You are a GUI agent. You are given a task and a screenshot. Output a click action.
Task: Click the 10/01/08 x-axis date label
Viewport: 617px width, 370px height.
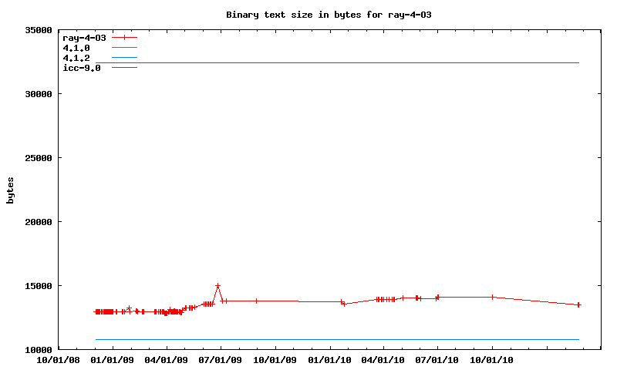59,359
